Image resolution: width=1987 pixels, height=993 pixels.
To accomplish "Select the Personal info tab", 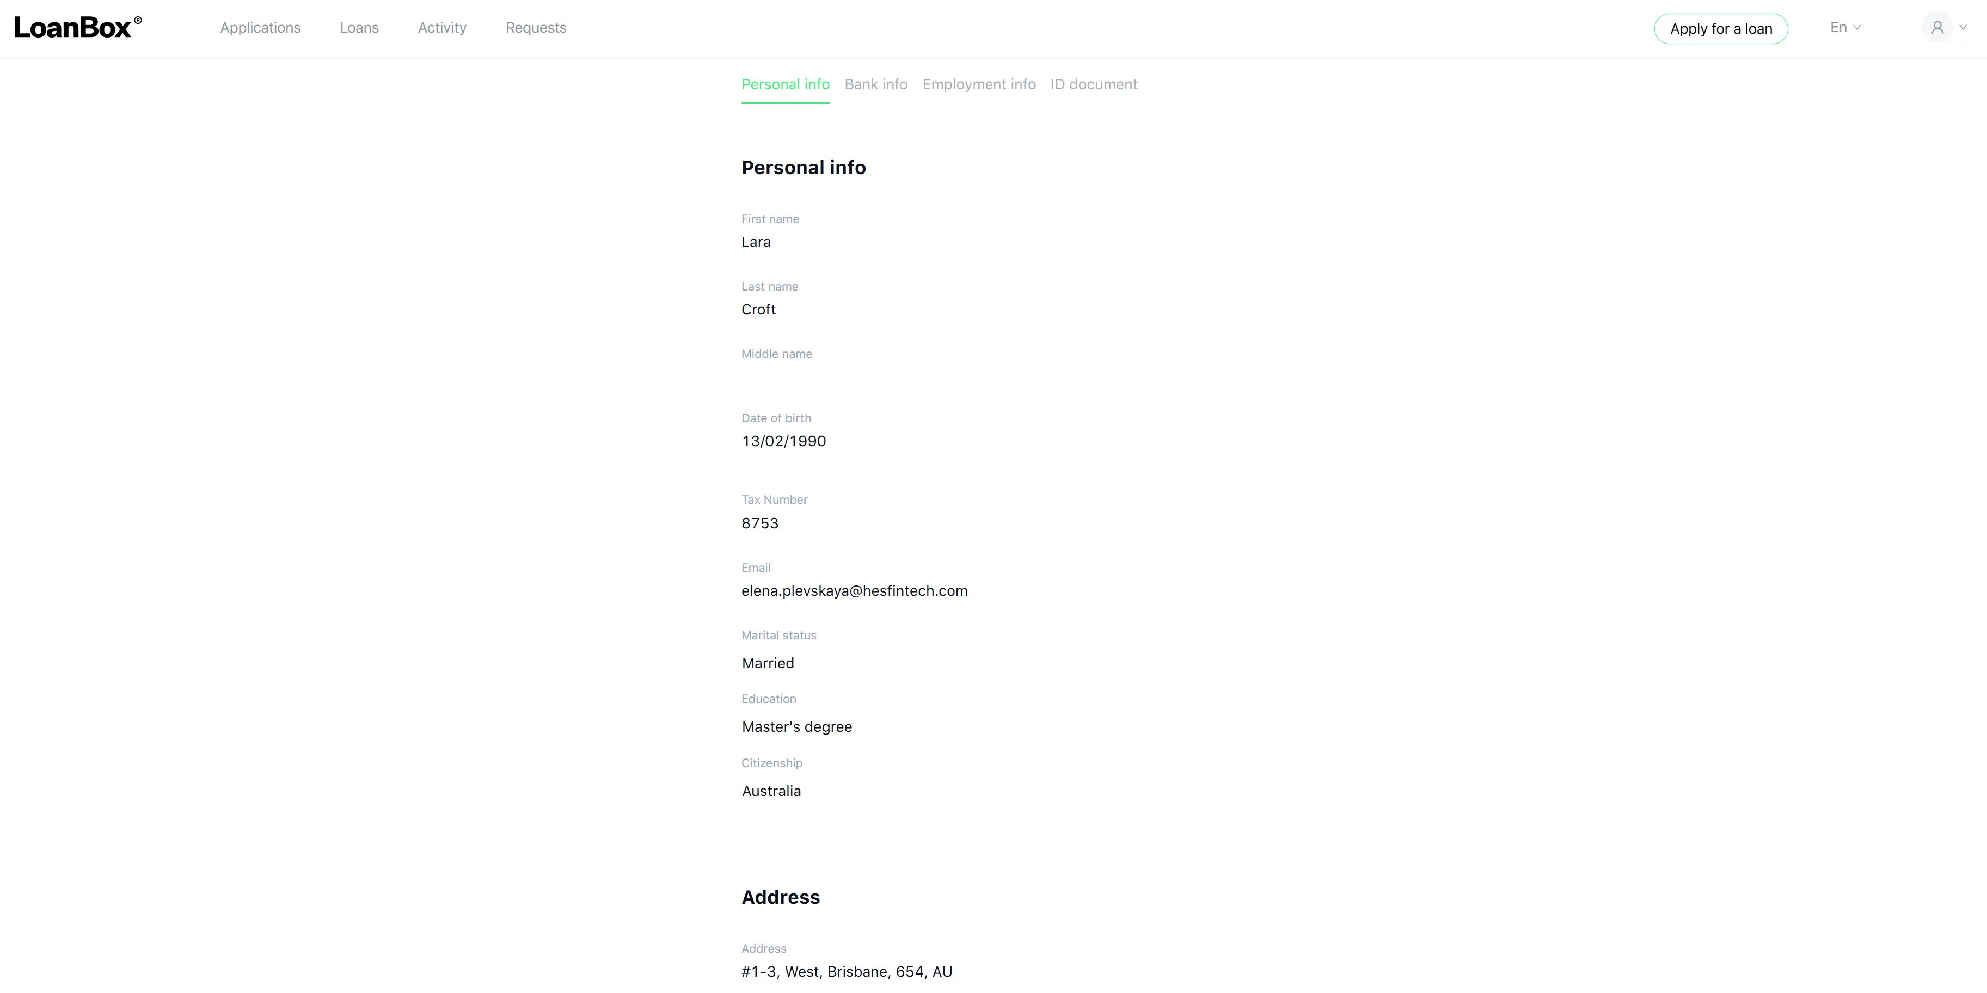I will pos(785,84).
